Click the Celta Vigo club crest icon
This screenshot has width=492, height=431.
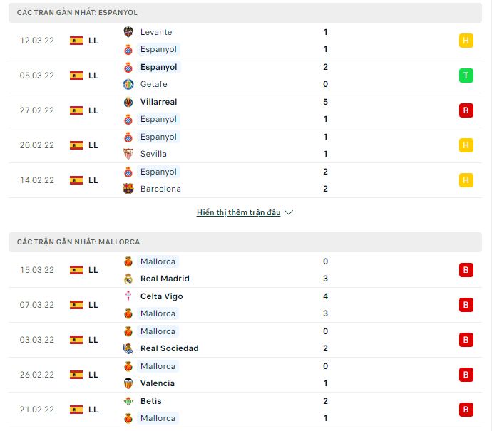tap(128, 296)
